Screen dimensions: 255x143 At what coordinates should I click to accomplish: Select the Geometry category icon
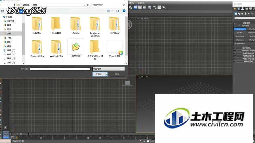coord(236,13)
